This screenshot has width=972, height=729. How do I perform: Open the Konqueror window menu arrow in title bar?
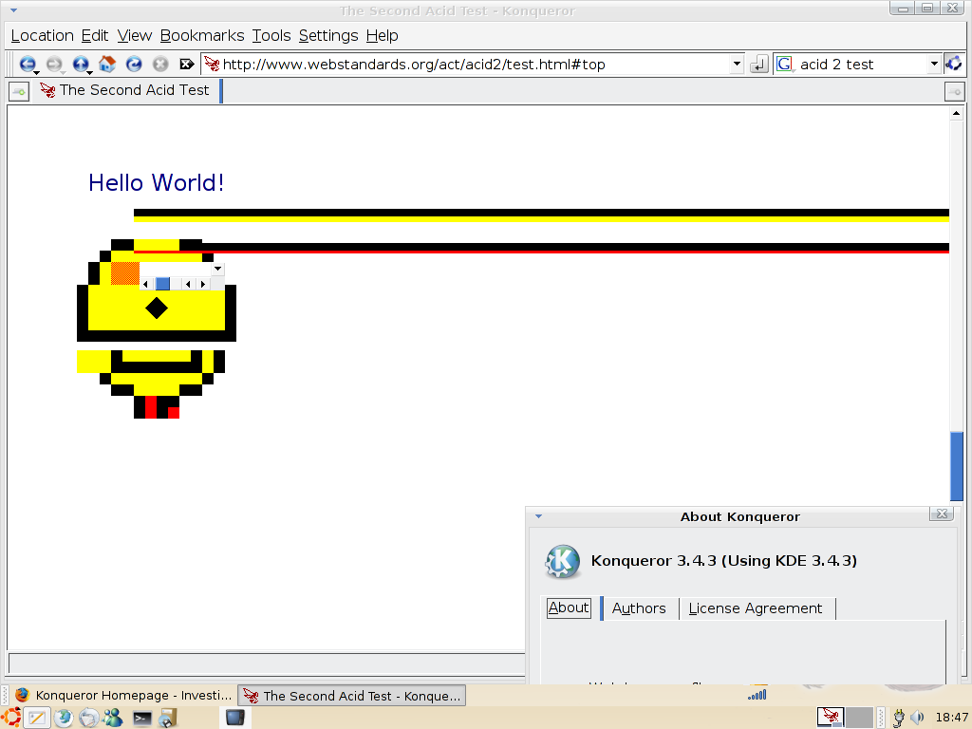(x=13, y=10)
